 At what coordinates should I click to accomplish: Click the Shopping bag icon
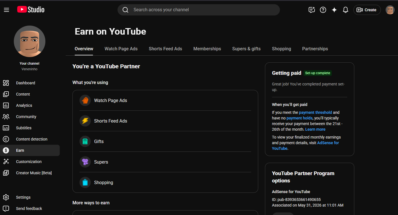coord(85,182)
